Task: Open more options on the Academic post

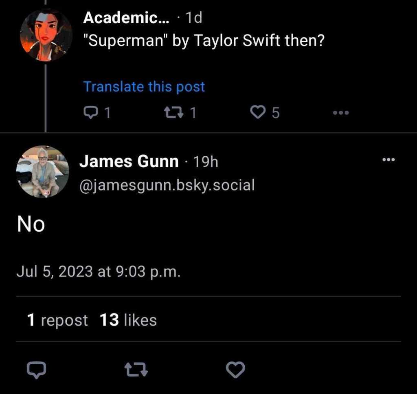Action: pyautogui.click(x=340, y=112)
